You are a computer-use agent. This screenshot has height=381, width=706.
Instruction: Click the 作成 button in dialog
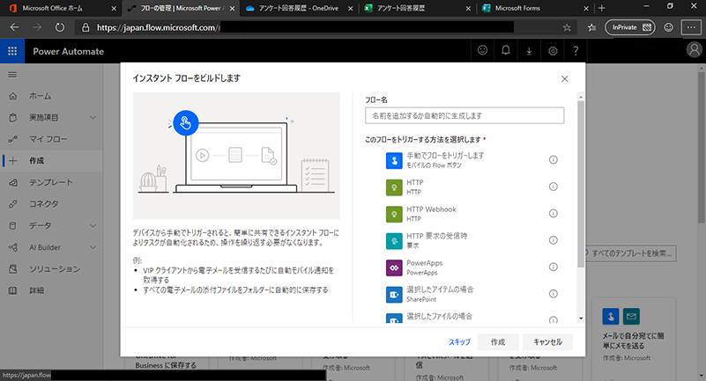(498, 342)
